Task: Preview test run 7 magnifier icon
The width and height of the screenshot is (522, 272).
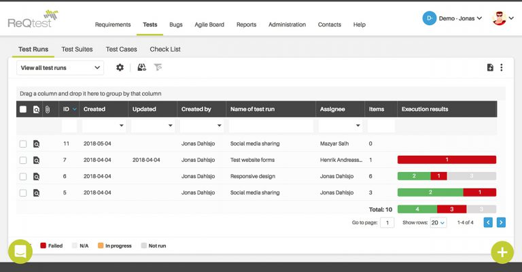Action: tap(36, 160)
